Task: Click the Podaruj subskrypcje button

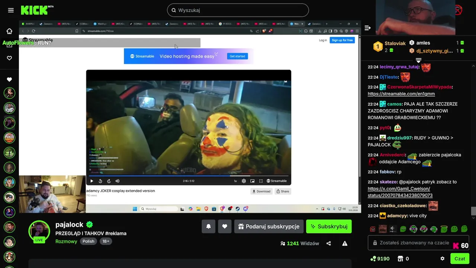Action: 269,226
